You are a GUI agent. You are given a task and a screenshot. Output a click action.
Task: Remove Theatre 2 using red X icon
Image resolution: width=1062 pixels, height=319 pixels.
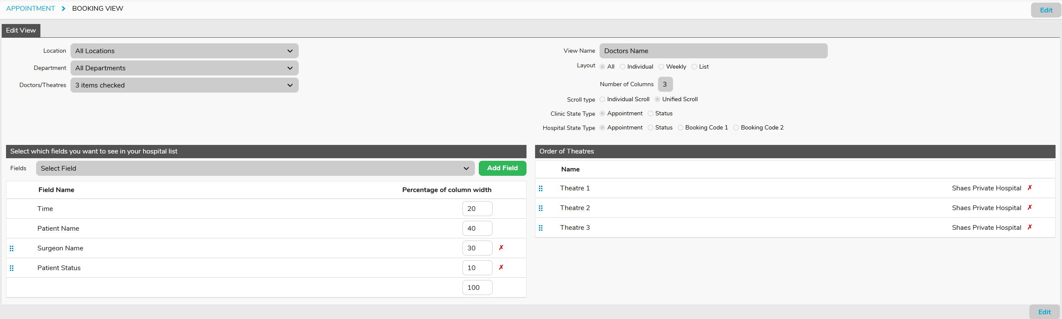point(1029,208)
